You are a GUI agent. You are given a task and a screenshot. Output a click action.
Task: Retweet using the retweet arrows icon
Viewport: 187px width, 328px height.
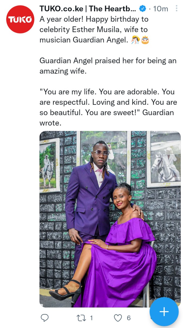(x=81, y=318)
